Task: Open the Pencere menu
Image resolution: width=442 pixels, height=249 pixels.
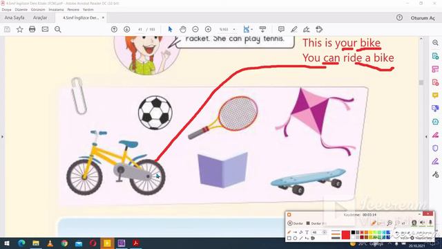Action: tap(73, 10)
